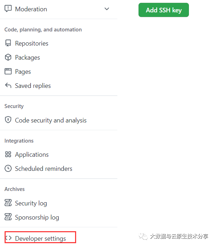Click the Security log icon
The height and width of the screenshot is (246, 215).
coord(8,203)
